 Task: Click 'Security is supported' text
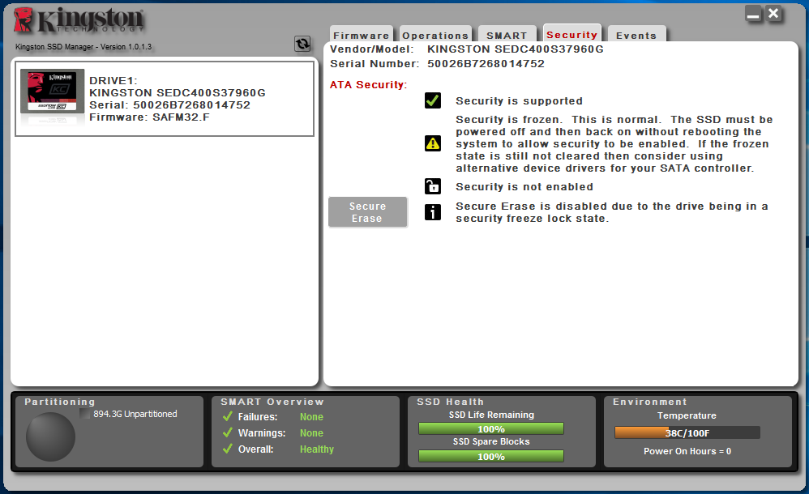tap(519, 101)
